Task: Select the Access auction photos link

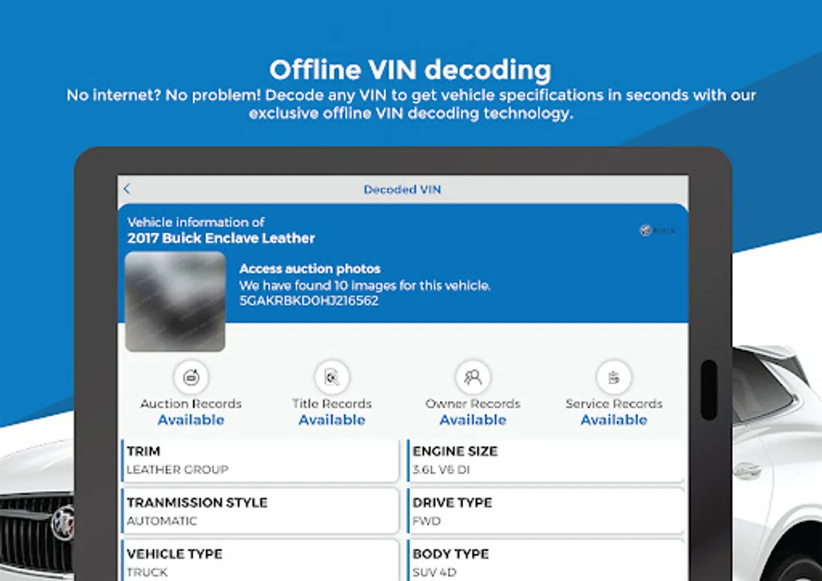Action: pos(310,269)
